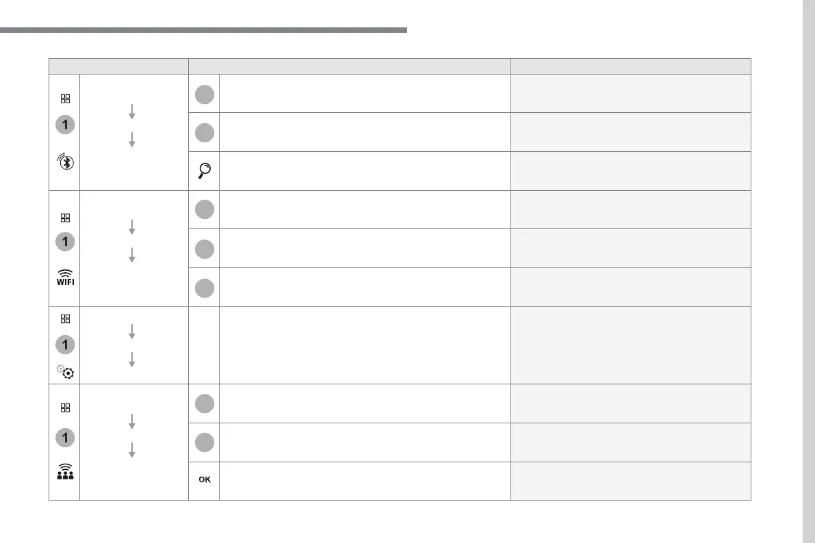The width and height of the screenshot is (815, 543).
Task: Click the bottom grey circle in the WIFI section
Action: point(204,288)
